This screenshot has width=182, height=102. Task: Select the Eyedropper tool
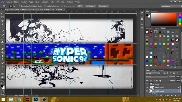coord(3,31)
